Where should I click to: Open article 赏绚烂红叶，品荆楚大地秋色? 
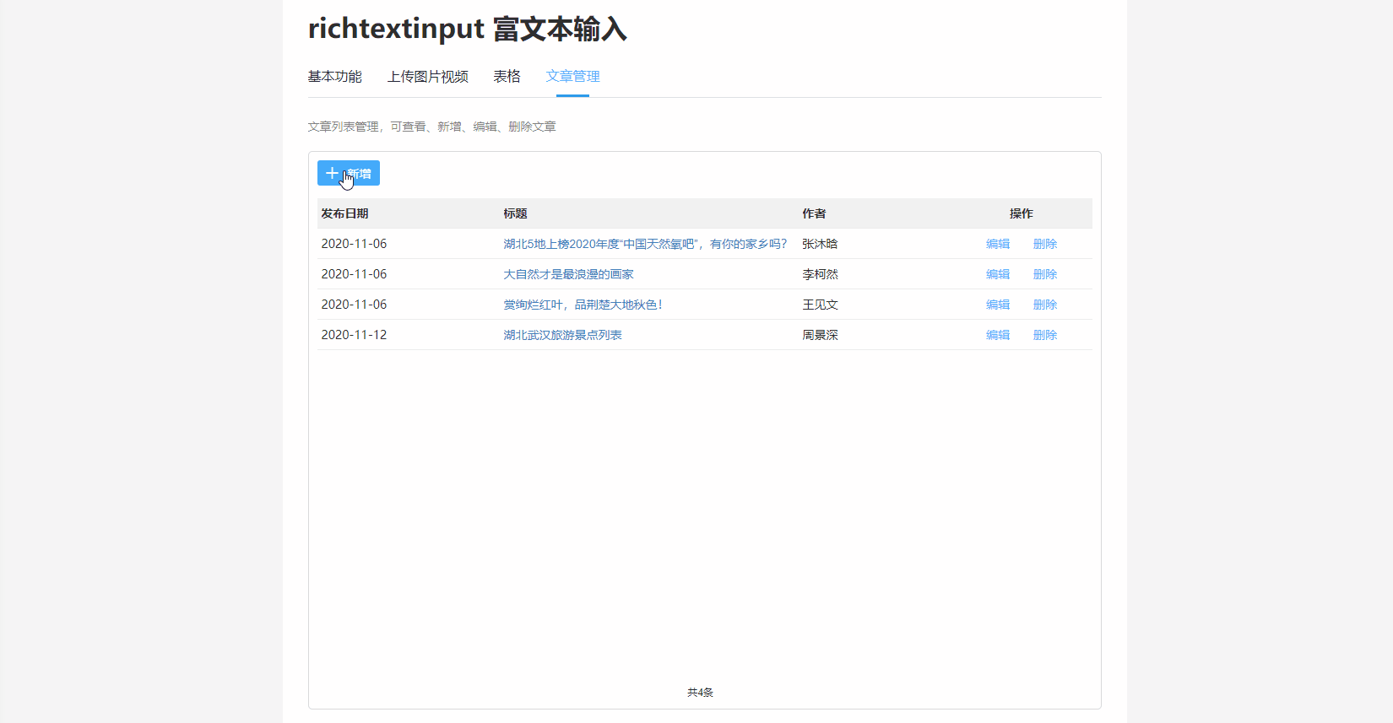(583, 305)
